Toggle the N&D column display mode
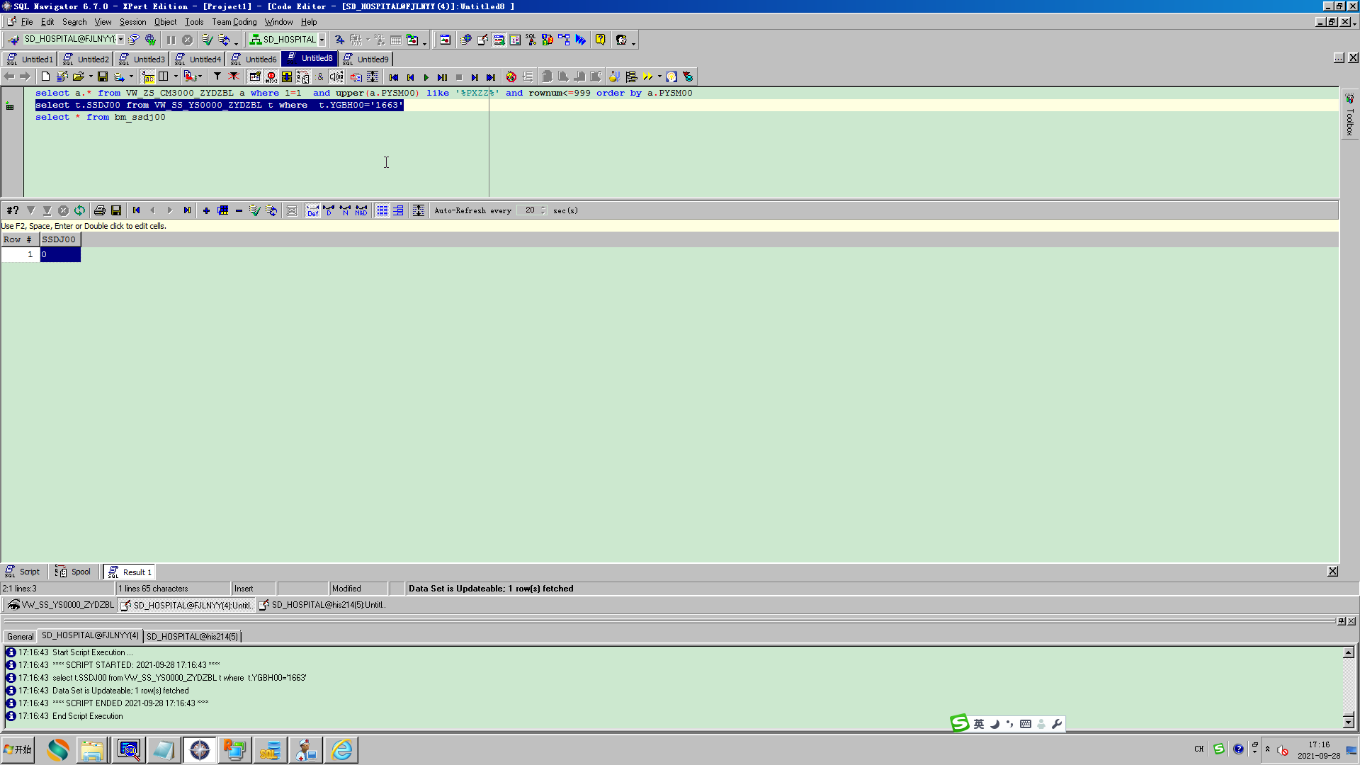This screenshot has width=1360, height=765. pos(361,210)
